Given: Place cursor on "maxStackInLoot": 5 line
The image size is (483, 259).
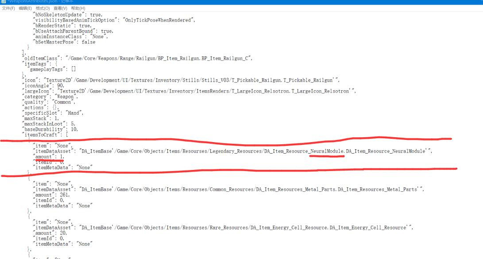Looking at the screenshot, I should click(49, 124).
